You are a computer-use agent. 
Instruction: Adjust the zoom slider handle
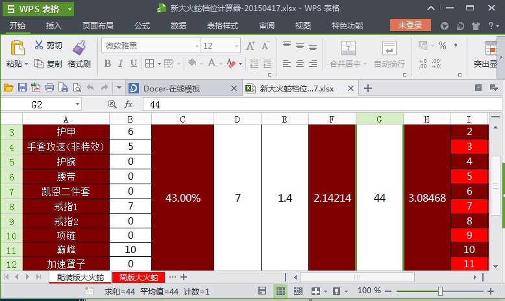(440, 291)
